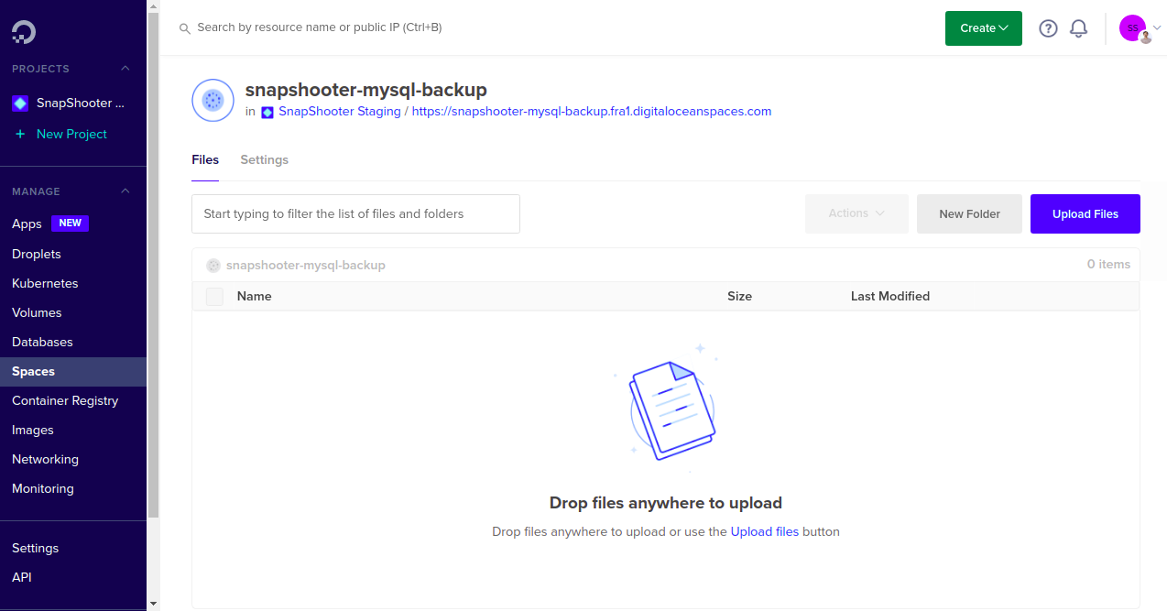Click the search magnifier icon
The image size is (1167, 611).
tap(185, 28)
